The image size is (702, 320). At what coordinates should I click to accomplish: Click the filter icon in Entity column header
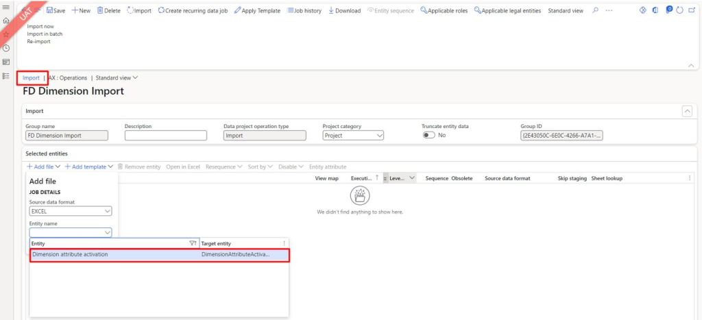193,243
